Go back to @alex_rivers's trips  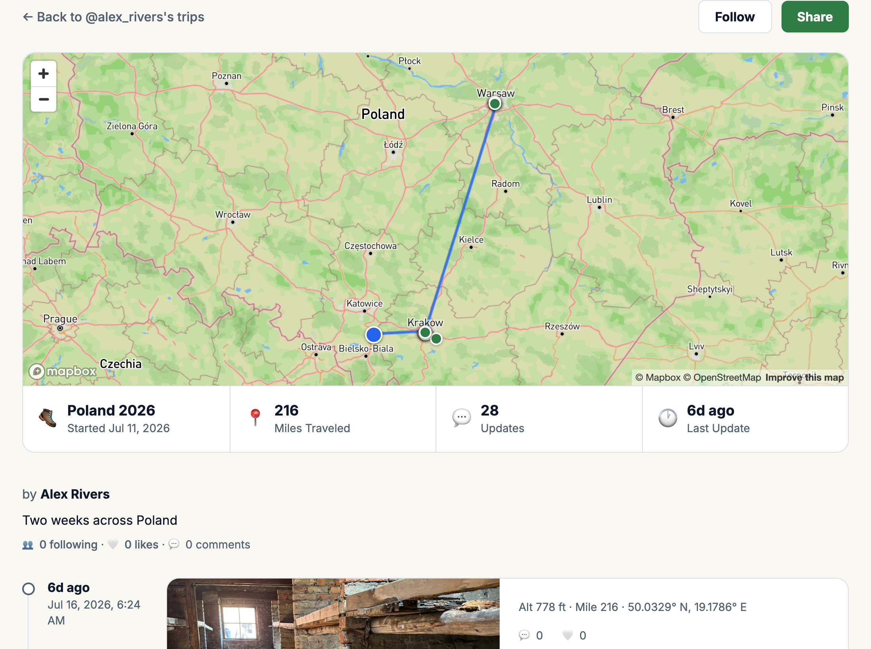[114, 17]
